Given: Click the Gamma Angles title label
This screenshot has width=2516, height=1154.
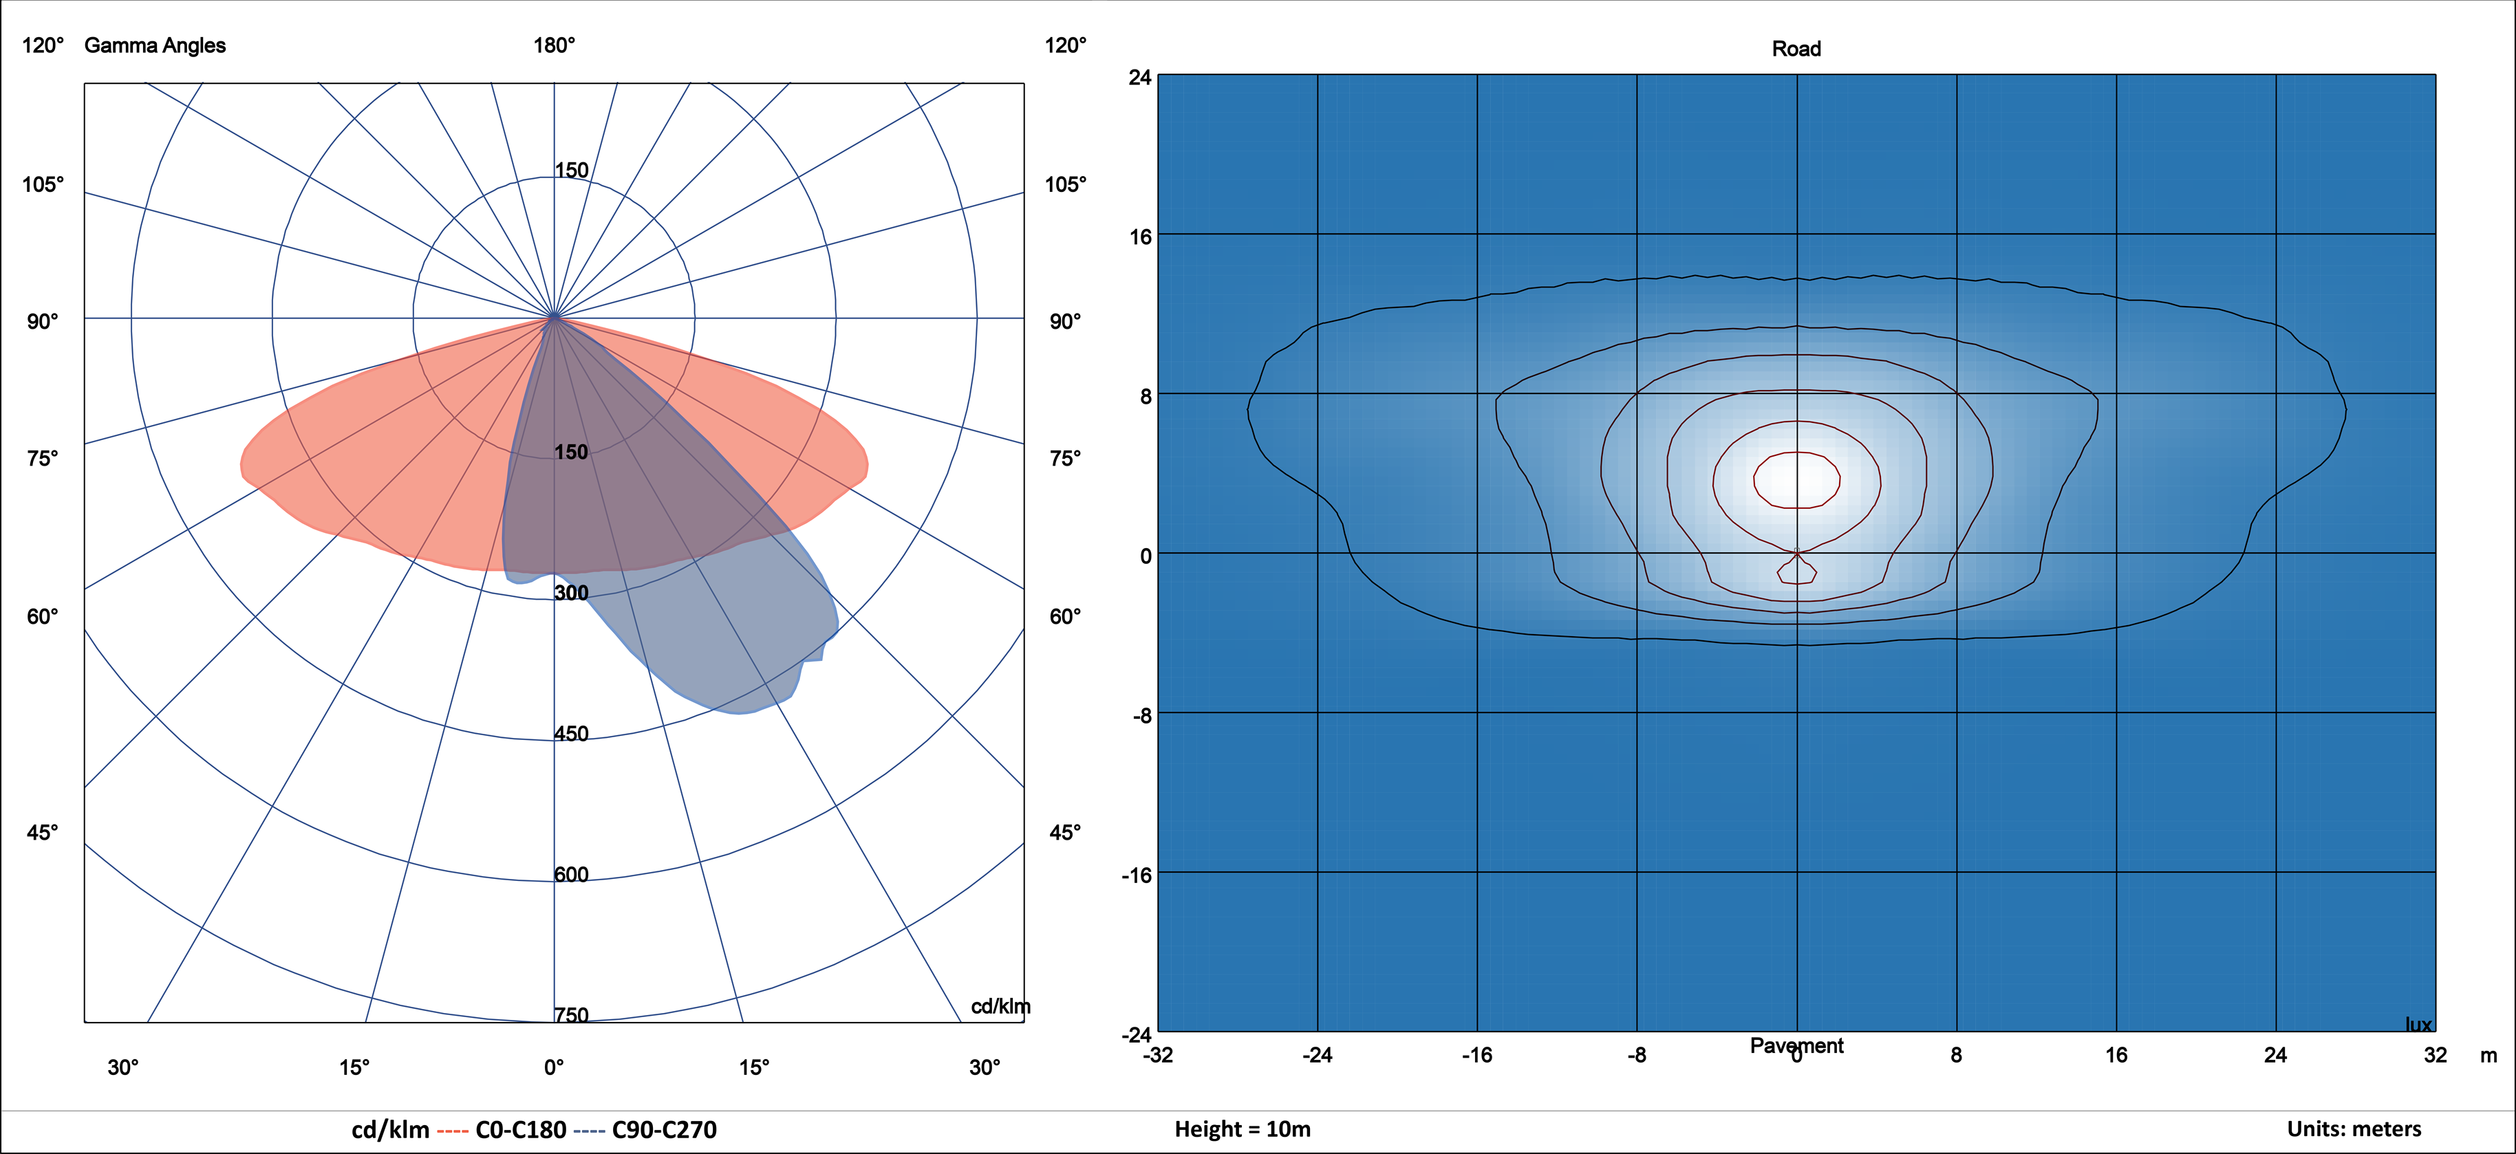Looking at the screenshot, I should tap(154, 45).
